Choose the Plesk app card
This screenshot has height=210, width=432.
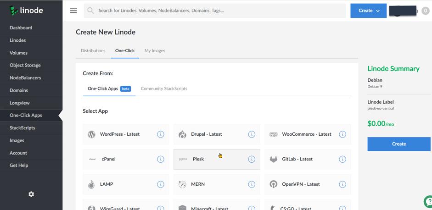217,159
